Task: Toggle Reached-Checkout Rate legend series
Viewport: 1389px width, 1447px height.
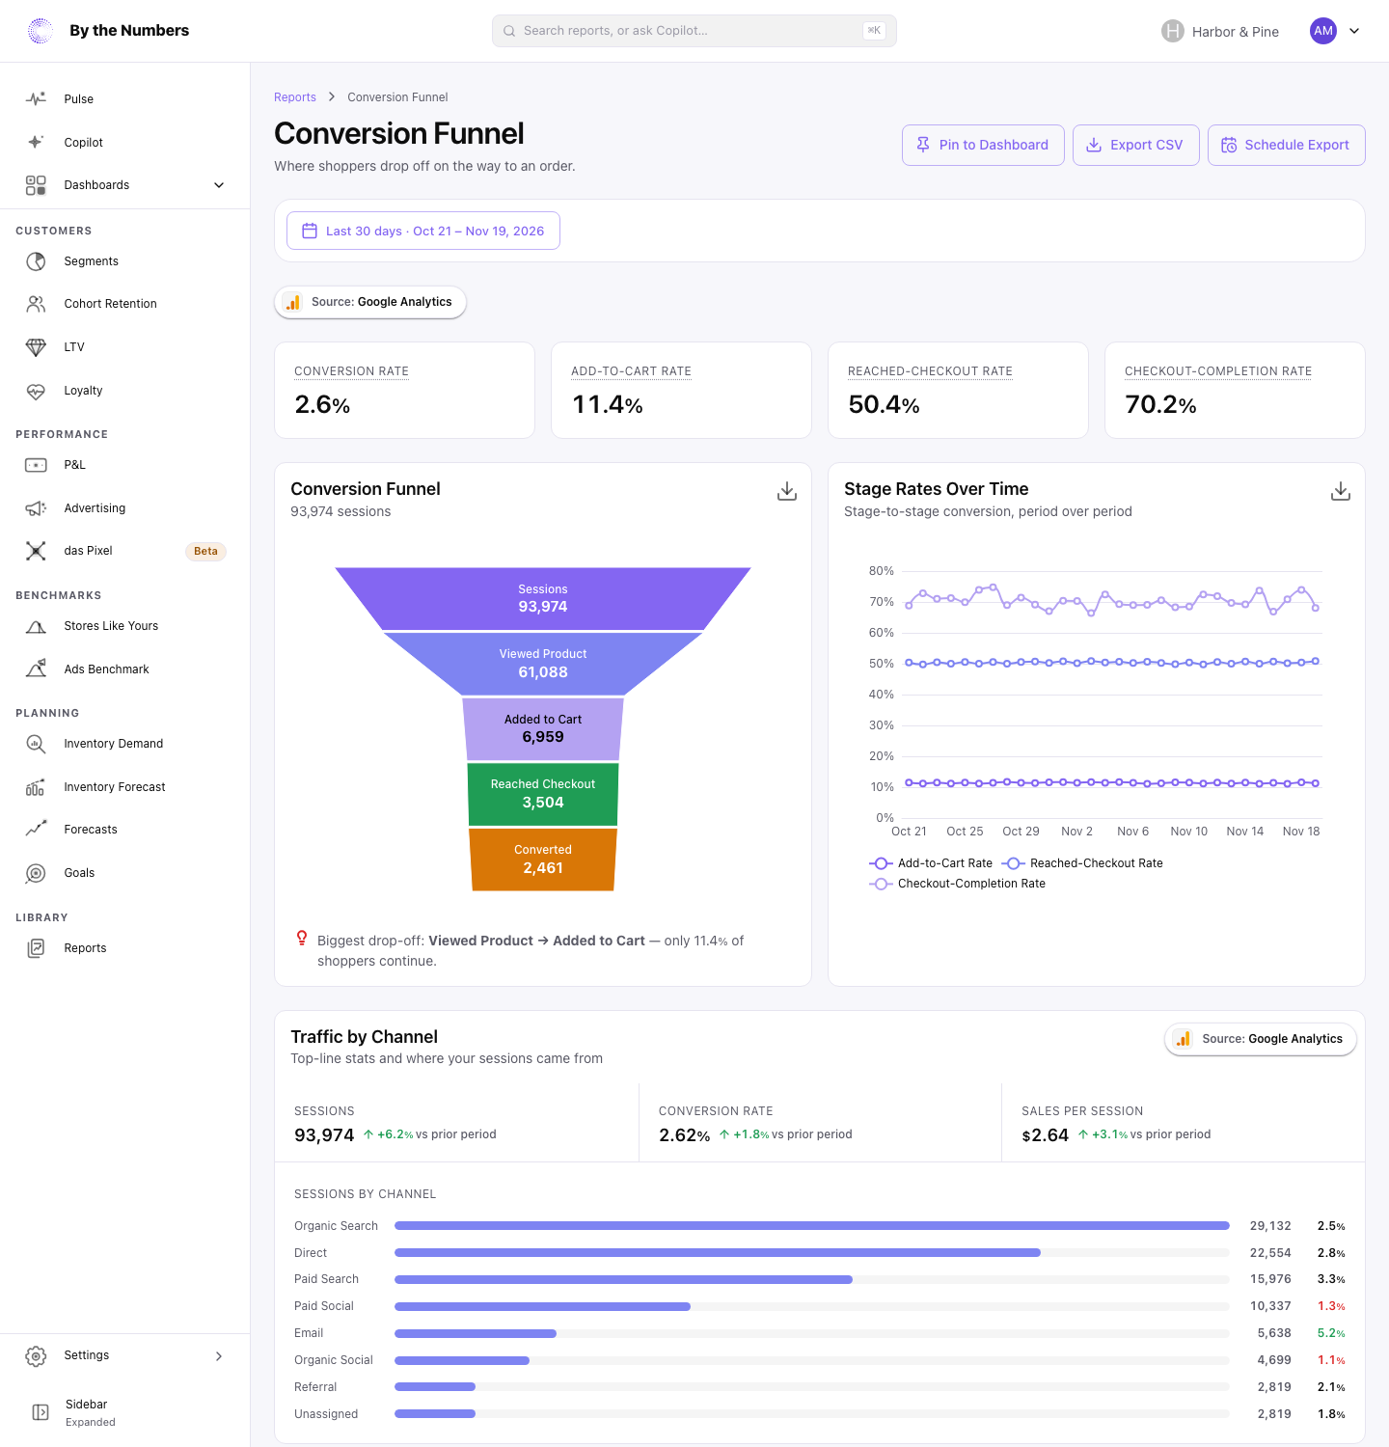Action: [x=1082, y=863]
